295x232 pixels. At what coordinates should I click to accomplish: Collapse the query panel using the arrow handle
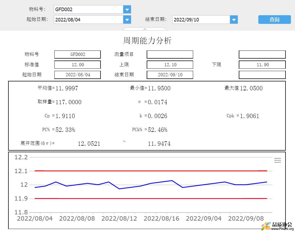145,29
